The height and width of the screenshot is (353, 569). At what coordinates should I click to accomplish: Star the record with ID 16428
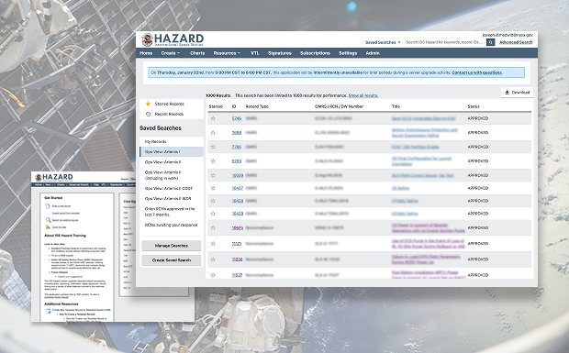click(x=213, y=201)
